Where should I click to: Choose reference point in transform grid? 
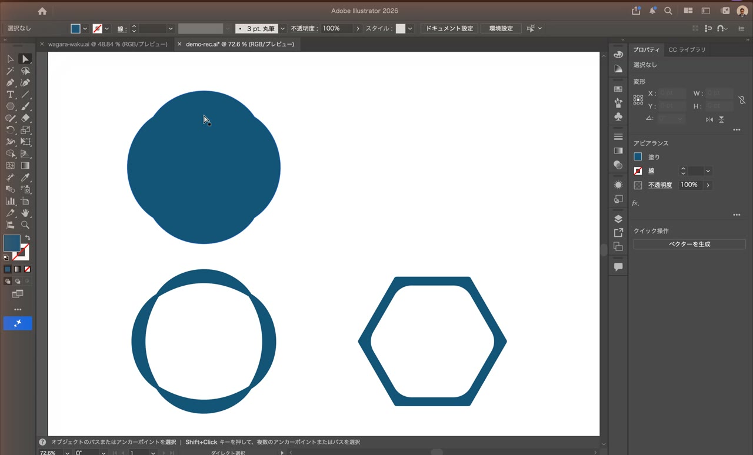(638, 100)
